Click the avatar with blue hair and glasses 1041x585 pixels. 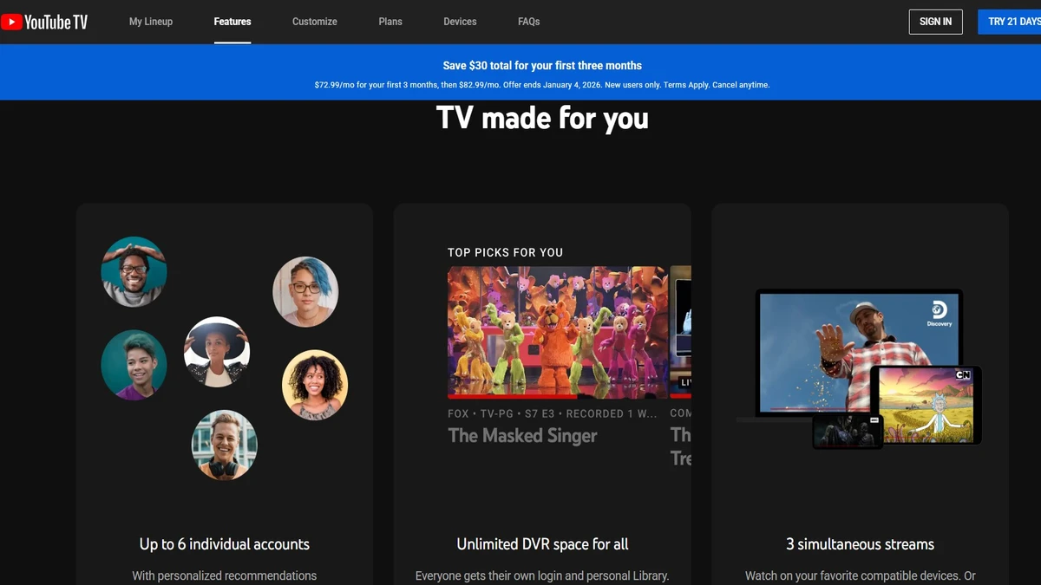click(305, 292)
